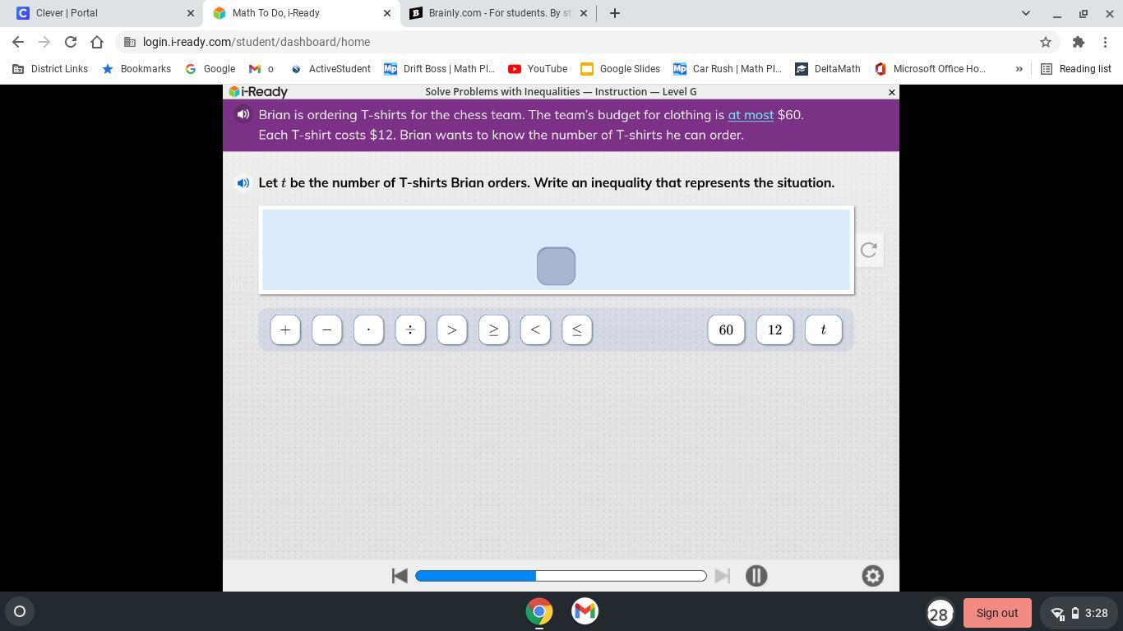View site information icon in address bar
This screenshot has width=1123, height=631.
[130, 42]
